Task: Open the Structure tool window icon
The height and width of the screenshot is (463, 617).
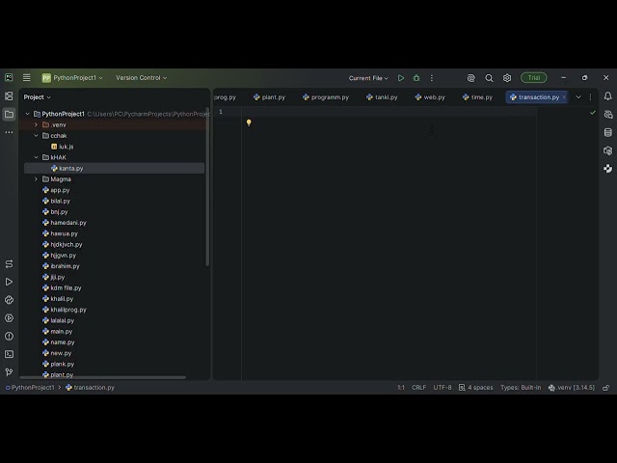Action: 9,96
